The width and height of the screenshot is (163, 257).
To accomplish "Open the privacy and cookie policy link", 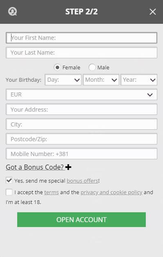I will [x=111, y=192].
